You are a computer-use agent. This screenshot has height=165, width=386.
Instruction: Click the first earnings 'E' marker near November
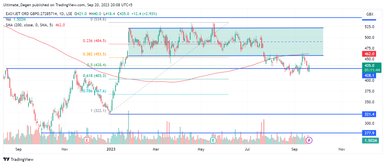point(87,140)
